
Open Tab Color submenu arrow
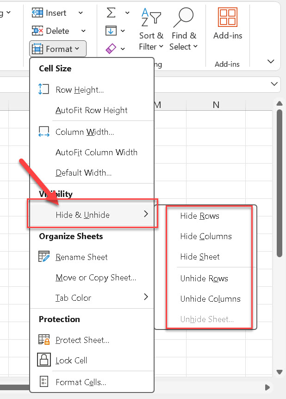pos(146,297)
